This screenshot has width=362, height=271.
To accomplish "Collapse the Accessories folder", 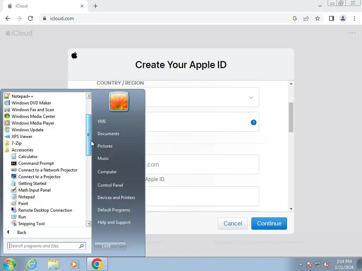I will pyautogui.click(x=22, y=150).
